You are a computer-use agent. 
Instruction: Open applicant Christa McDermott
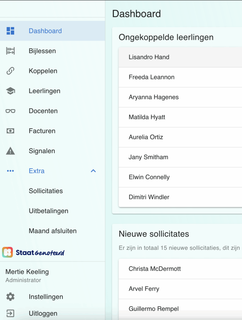(x=155, y=269)
